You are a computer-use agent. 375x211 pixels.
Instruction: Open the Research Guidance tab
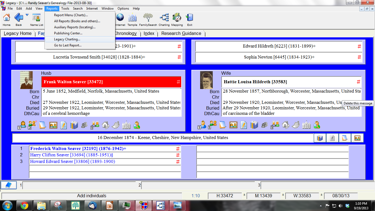click(x=181, y=34)
